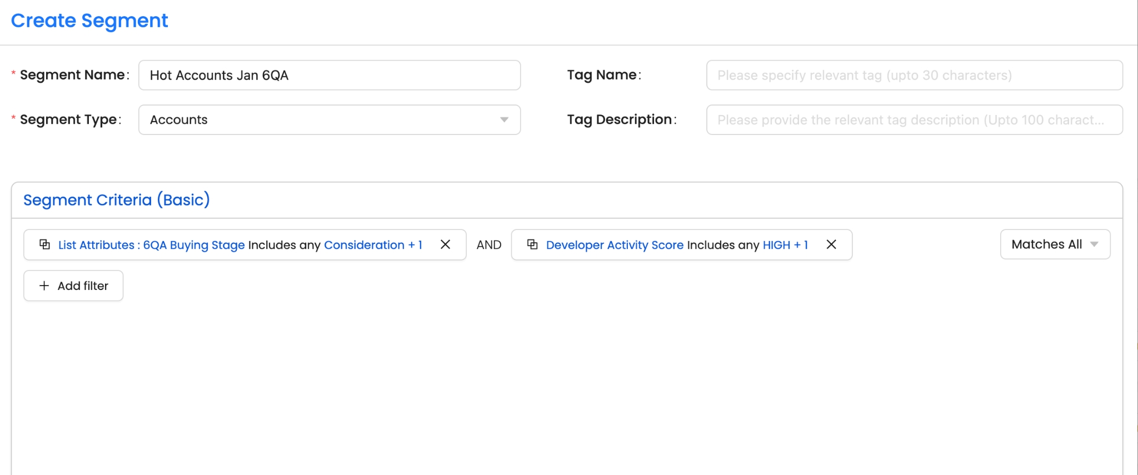Open the Segment Type Accounts dropdown
The width and height of the screenshot is (1138, 475).
tap(329, 119)
